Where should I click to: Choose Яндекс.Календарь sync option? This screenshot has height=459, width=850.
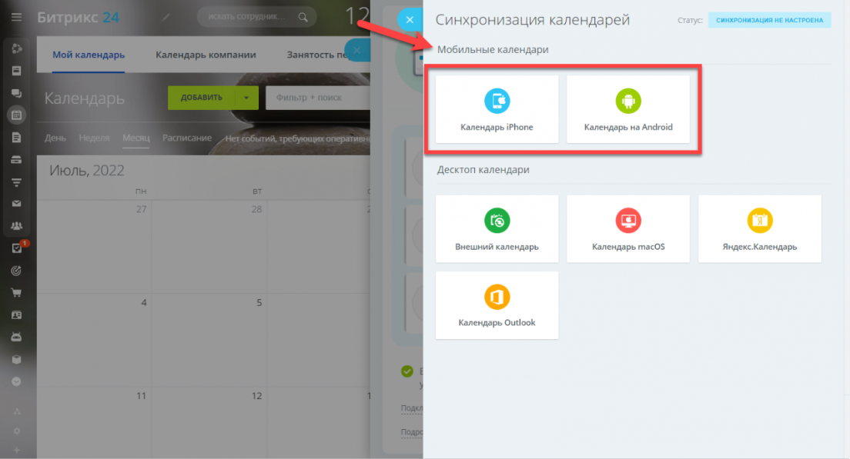click(x=760, y=229)
